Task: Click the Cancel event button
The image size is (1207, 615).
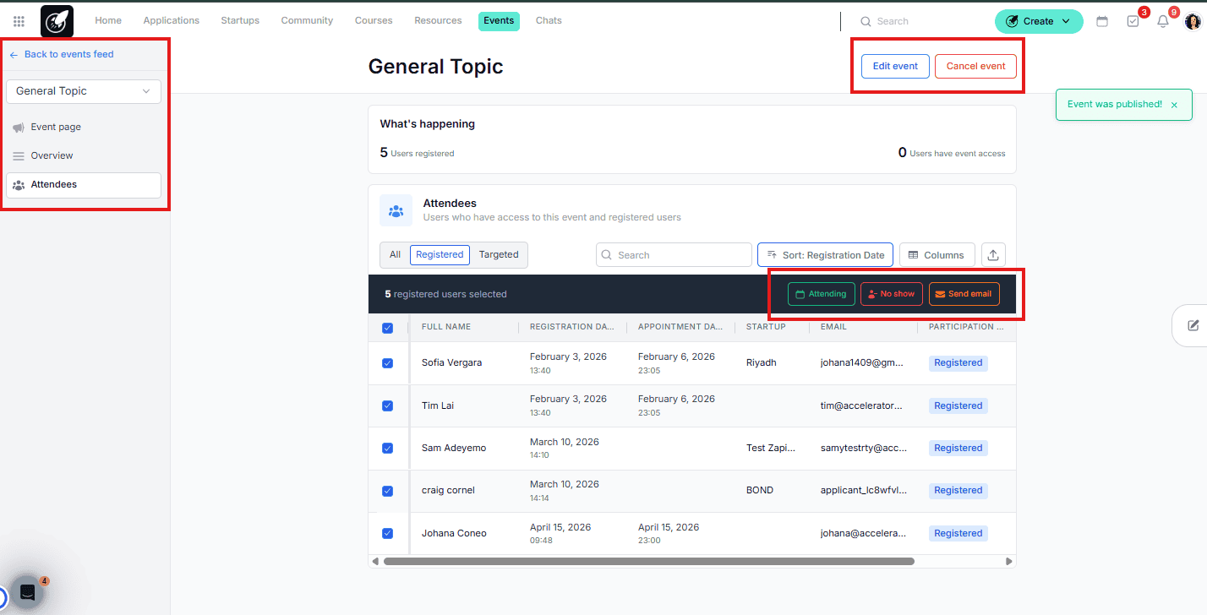Action: (x=975, y=66)
